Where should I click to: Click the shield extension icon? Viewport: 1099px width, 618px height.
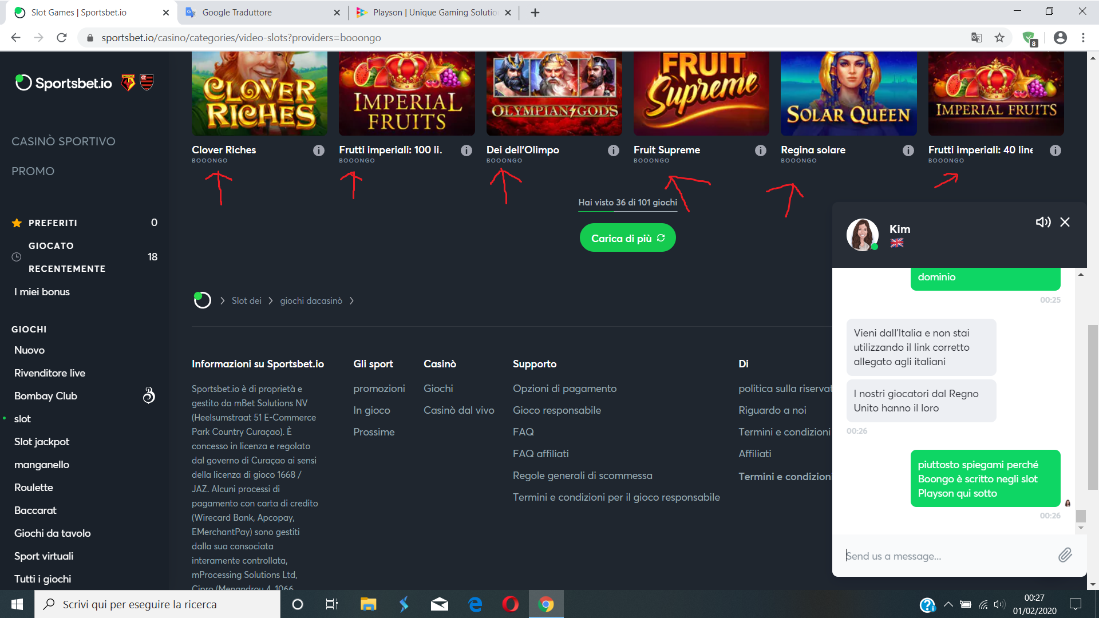1030,38
